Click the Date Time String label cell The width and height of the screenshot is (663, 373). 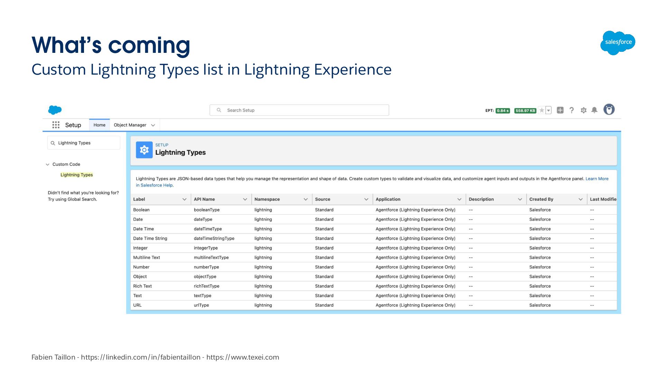point(150,238)
